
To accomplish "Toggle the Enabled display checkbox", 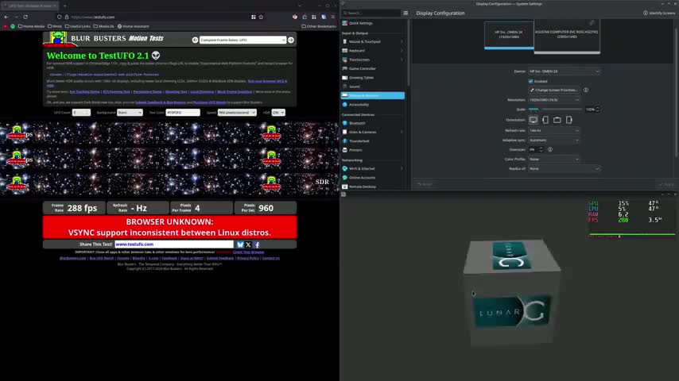I will [531, 81].
